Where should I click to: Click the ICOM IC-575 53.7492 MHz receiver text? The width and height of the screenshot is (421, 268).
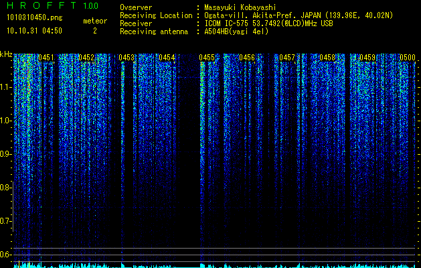click(x=268, y=23)
